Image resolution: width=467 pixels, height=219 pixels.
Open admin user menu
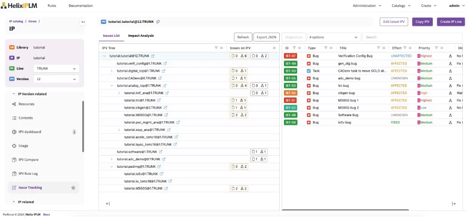coord(457,6)
